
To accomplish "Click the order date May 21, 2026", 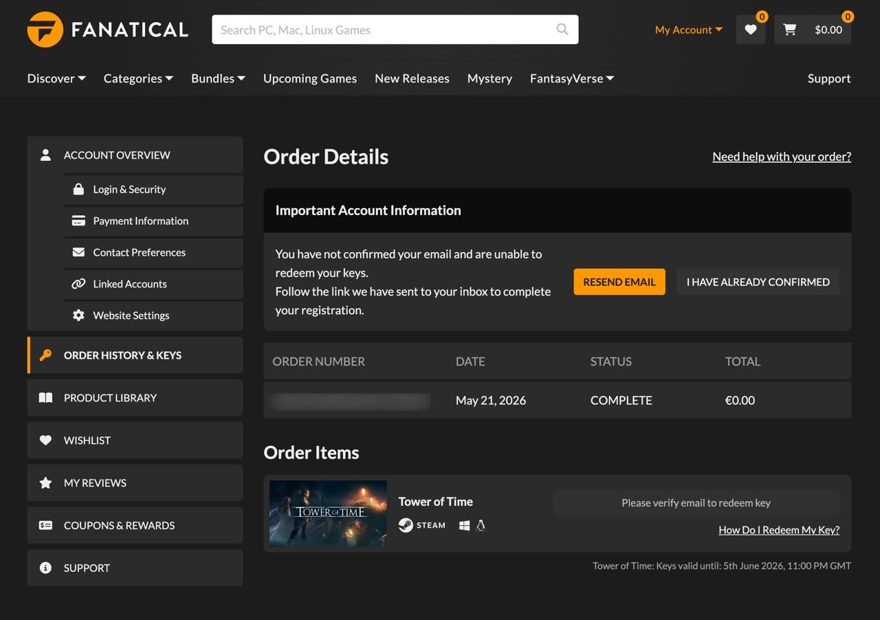I will pyautogui.click(x=491, y=400).
